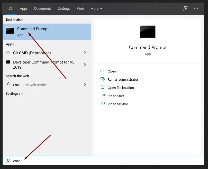Click the Search the web heading
208x169 pixels.
click(17, 76)
